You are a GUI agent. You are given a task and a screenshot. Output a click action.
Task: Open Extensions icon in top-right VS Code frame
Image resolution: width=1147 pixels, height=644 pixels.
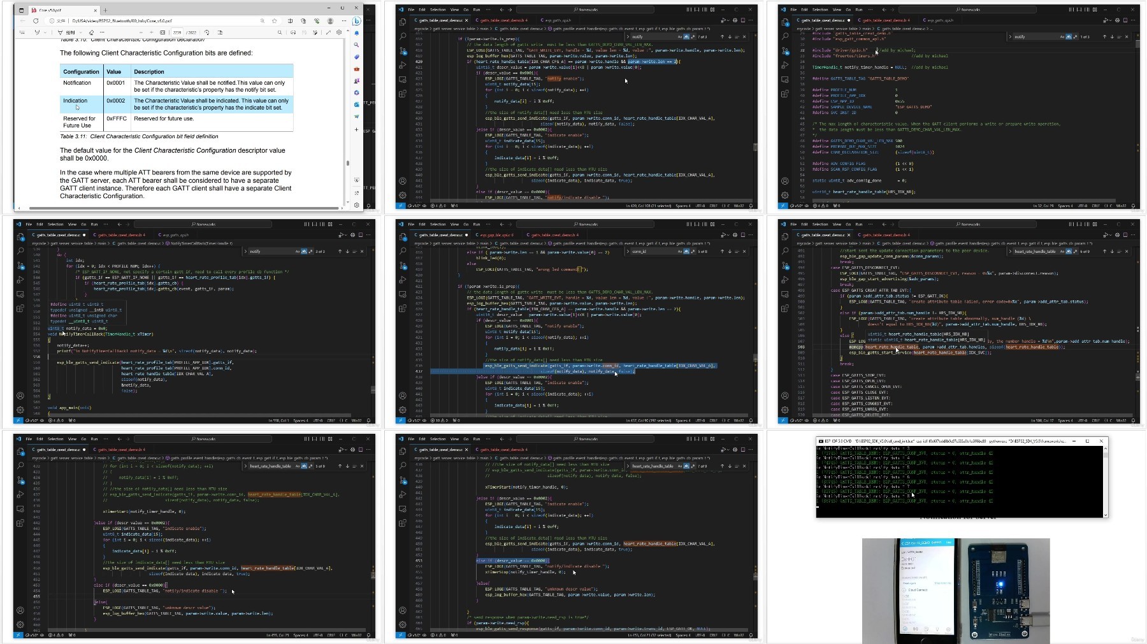click(x=785, y=94)
